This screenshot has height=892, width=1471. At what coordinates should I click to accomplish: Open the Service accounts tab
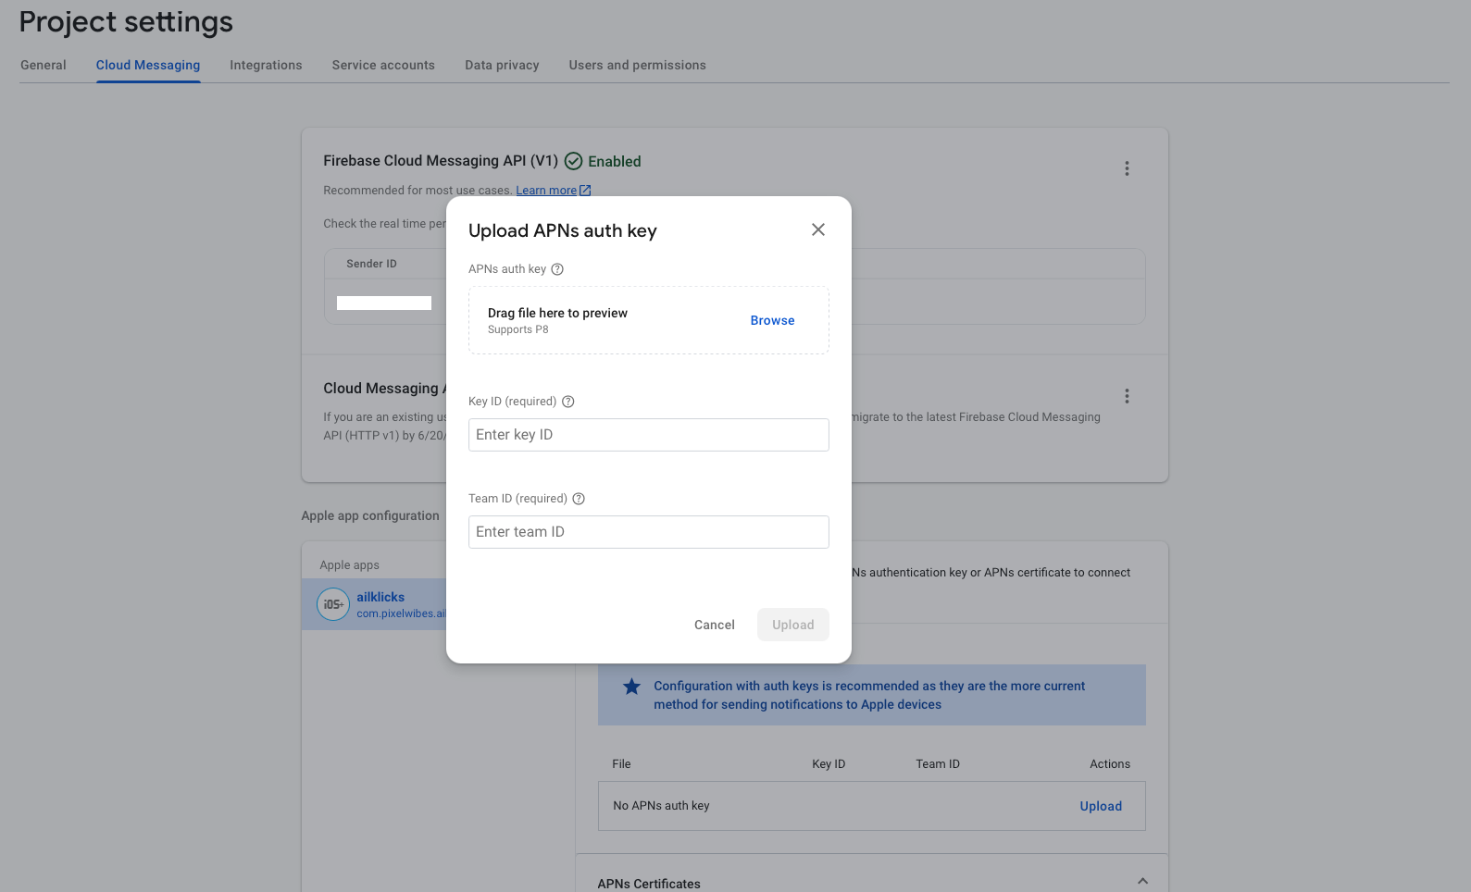[x=383, y=66]
